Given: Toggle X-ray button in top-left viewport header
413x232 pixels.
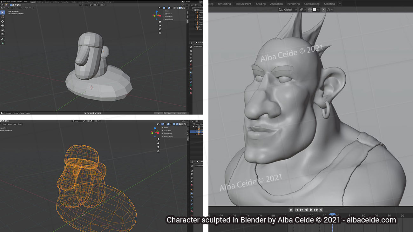Looking at the screenshot, I should (174, 8).
